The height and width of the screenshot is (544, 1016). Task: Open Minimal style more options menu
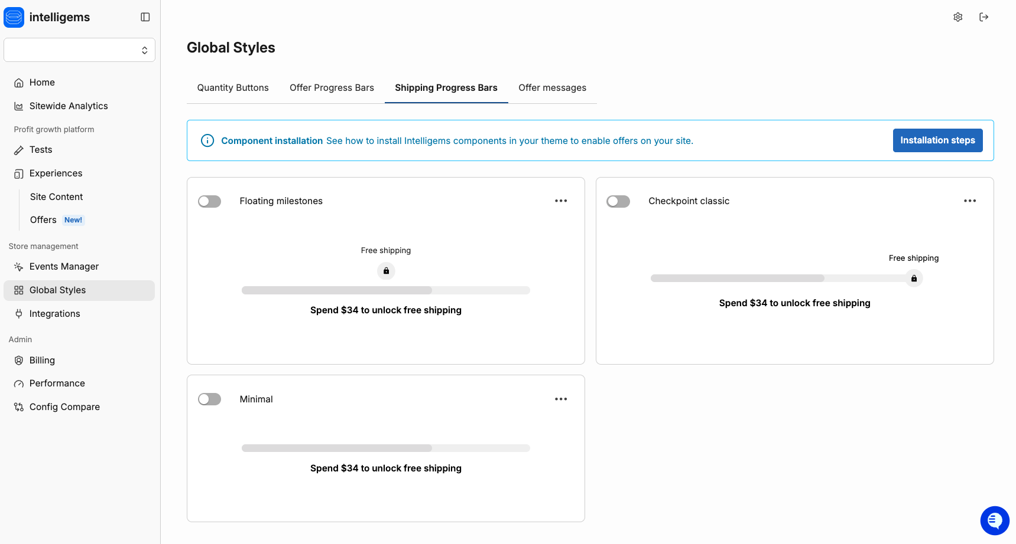point(561,399)
